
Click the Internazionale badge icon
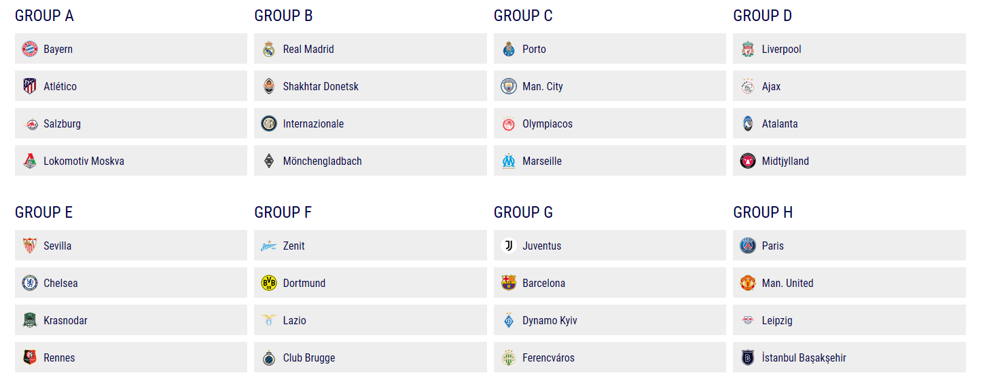(x=269, y=123)
